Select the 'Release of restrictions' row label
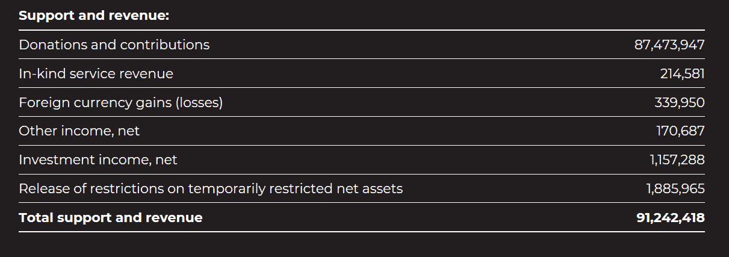 click(211, 189)
